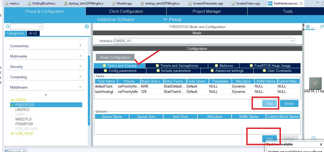This screenshot has width=324, height=152.
Task: Select Tasks and Queues tab
Action: pos(120,66)
